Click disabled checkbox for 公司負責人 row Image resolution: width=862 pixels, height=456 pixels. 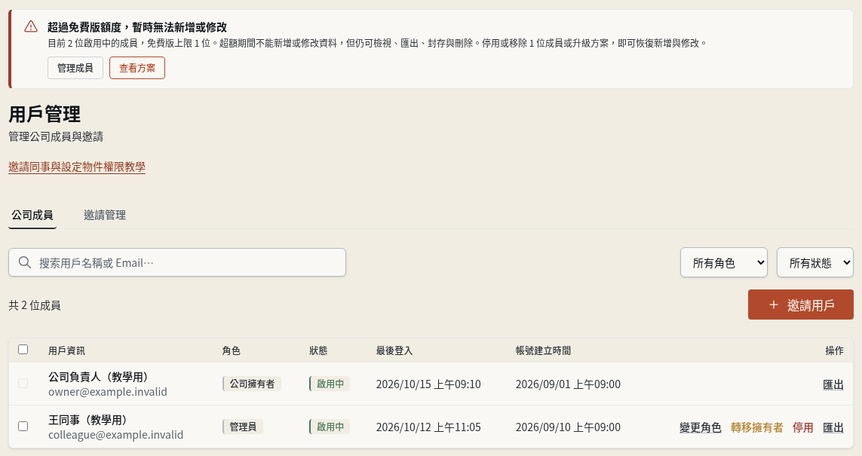pos(23,383)
